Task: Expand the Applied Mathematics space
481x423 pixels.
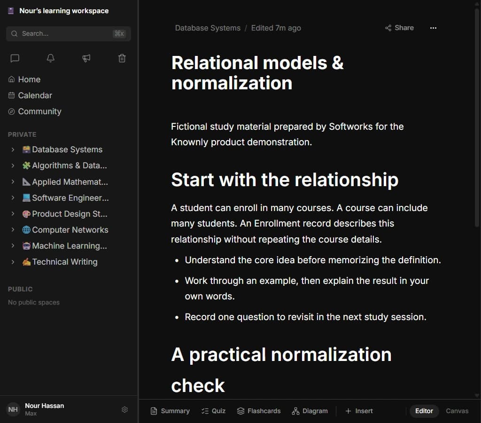Action: click(x=13, y=182)
